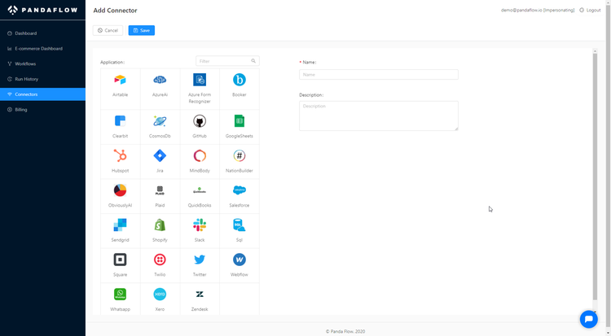Focus the connector Name input field

click(x=378, y=74)
